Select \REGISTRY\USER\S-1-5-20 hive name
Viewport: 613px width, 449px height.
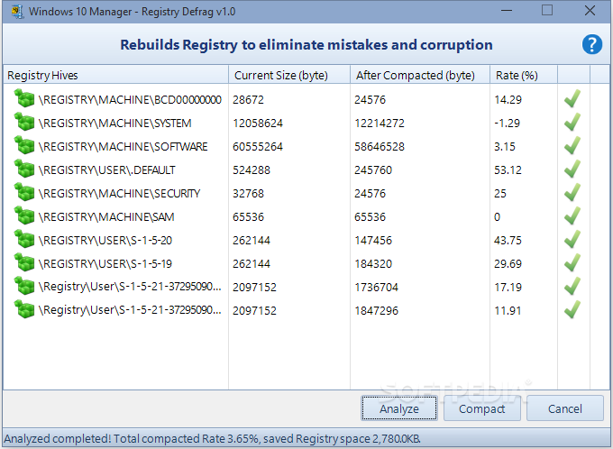pyautogui.click(x=105, y=241)
